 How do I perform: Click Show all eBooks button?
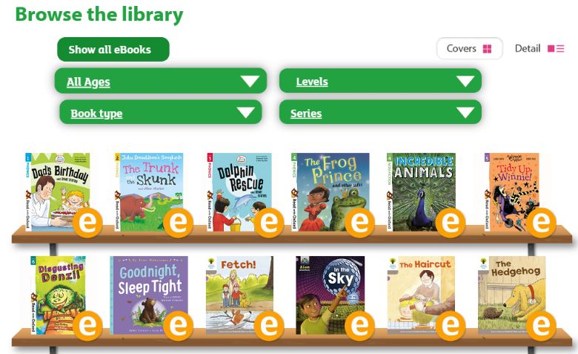(113, 50)
